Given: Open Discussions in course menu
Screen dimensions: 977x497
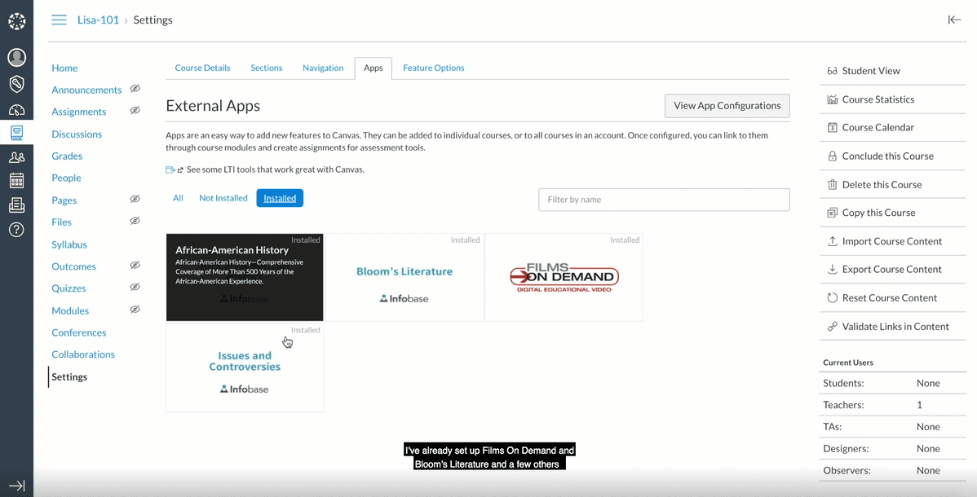Looking at the screenshot, I should click(77, 134).
